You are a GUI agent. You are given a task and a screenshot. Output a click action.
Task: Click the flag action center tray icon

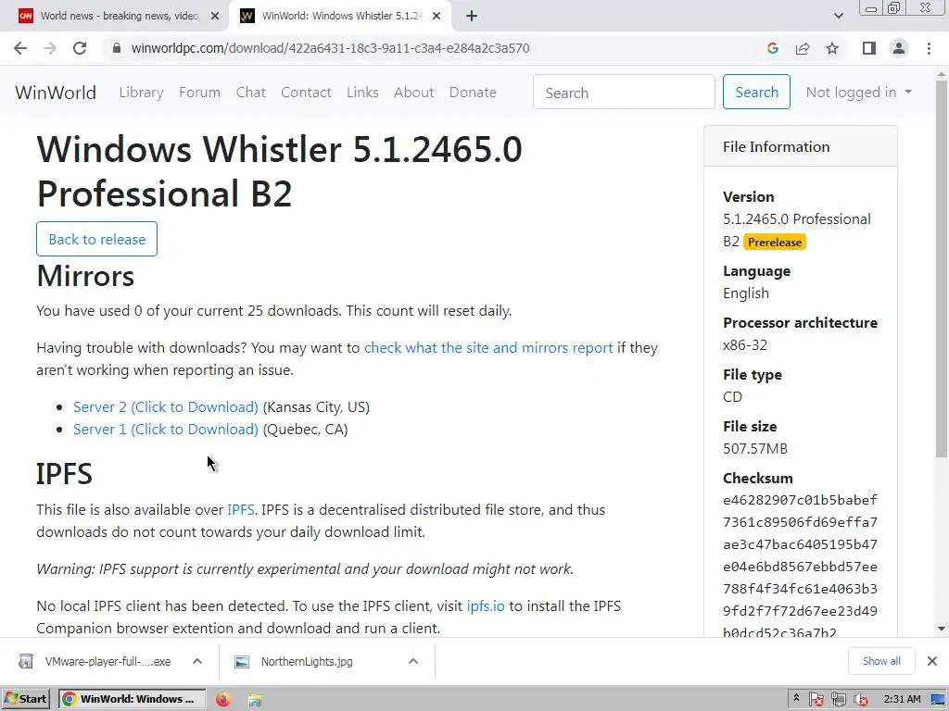pos(816,700)
